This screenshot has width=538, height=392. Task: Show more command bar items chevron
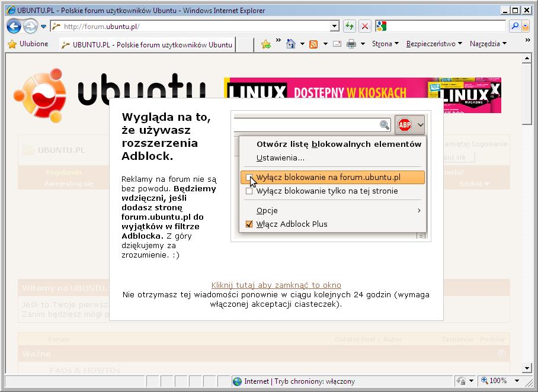tap(528, 40)
